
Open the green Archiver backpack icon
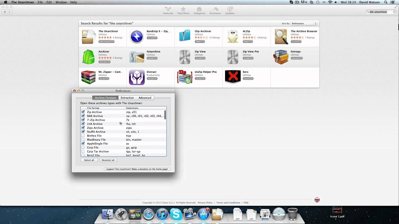[x=89, y=57]
